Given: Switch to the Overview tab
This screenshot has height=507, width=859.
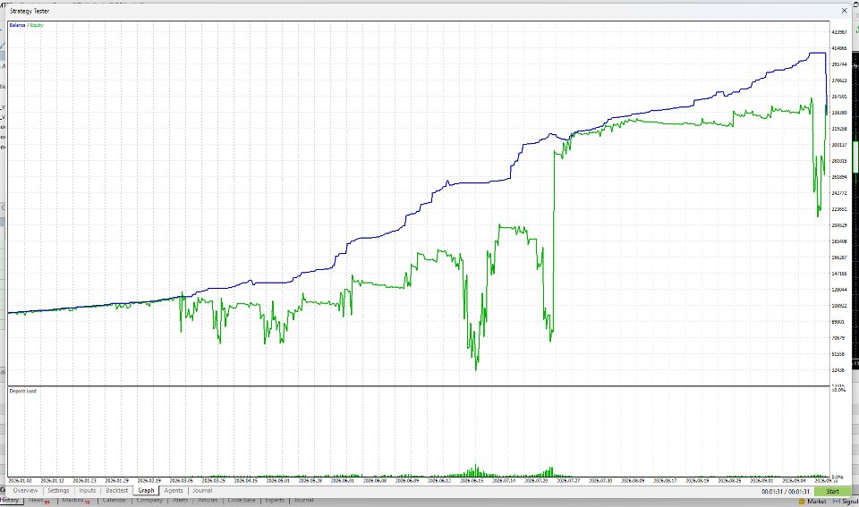Looking at the screenshot, I should 25,491.
